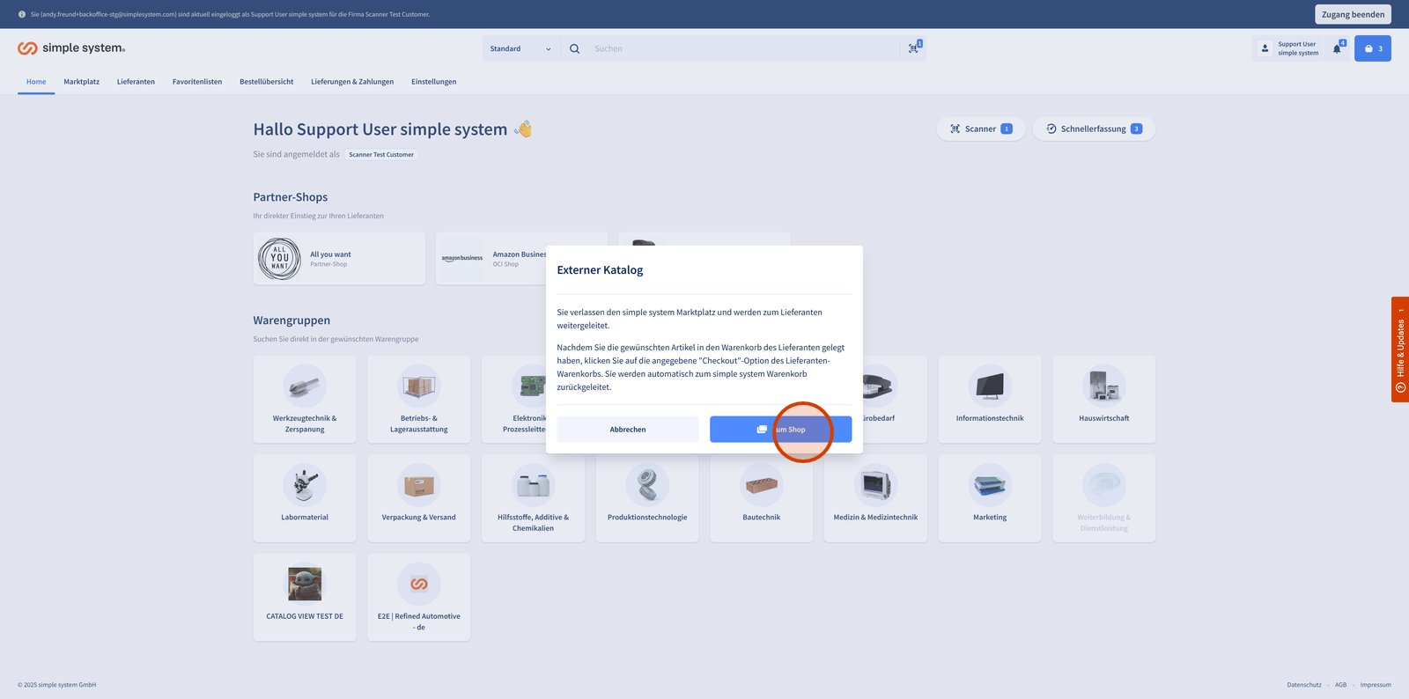
Task: Open the Impressum footer link
Action: pos(1376,685)
